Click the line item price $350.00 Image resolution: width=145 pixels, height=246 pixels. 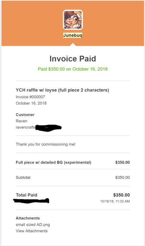(x=122, y=162)
